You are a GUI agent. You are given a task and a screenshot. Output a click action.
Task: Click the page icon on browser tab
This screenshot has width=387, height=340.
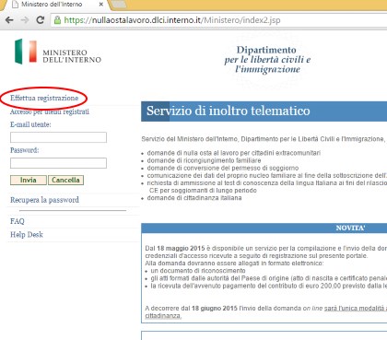click(15, 5)
